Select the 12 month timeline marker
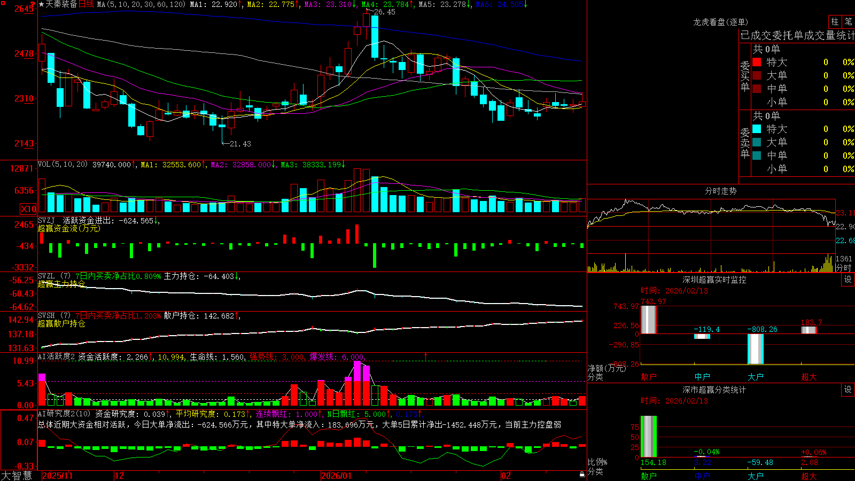 [x=120, y=476]
